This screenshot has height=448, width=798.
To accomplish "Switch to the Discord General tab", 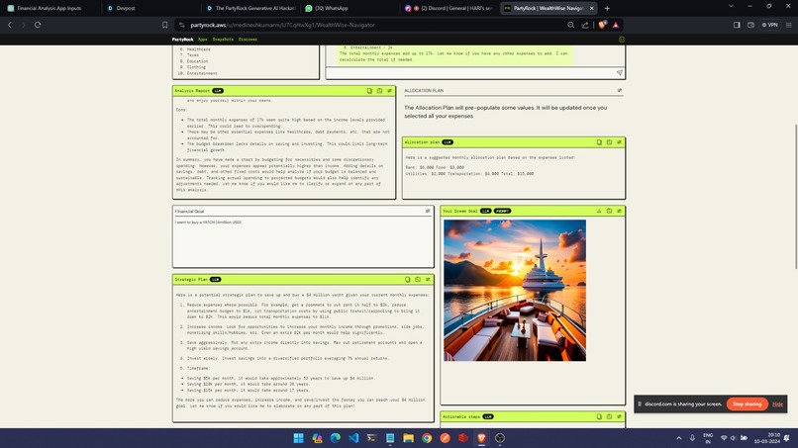I will pos(449,8).
